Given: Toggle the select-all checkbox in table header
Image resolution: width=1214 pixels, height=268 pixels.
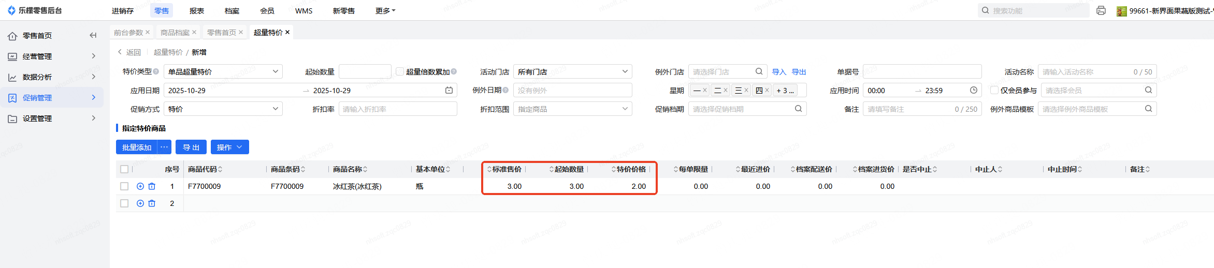Looking at the screenshot, I should coord(124,169).
